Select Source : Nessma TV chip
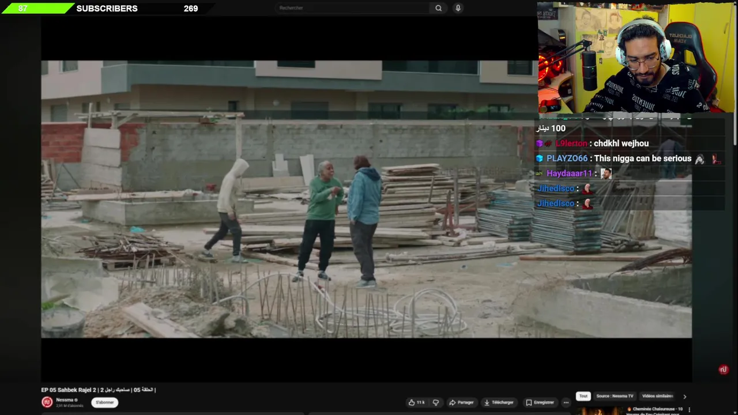Screen dimensions: 738x415 pos(615,396)
